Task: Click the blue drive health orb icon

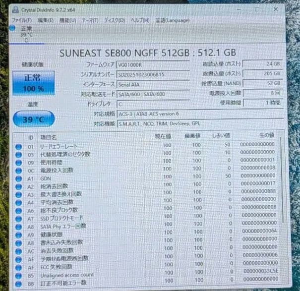Action: 12,28
